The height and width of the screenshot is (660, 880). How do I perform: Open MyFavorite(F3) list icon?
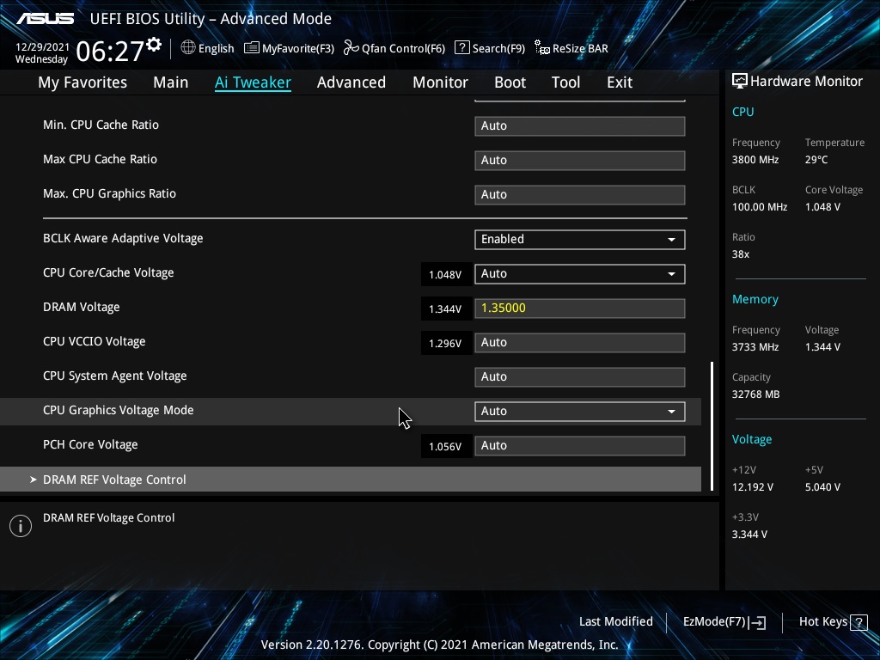(252, 48)
